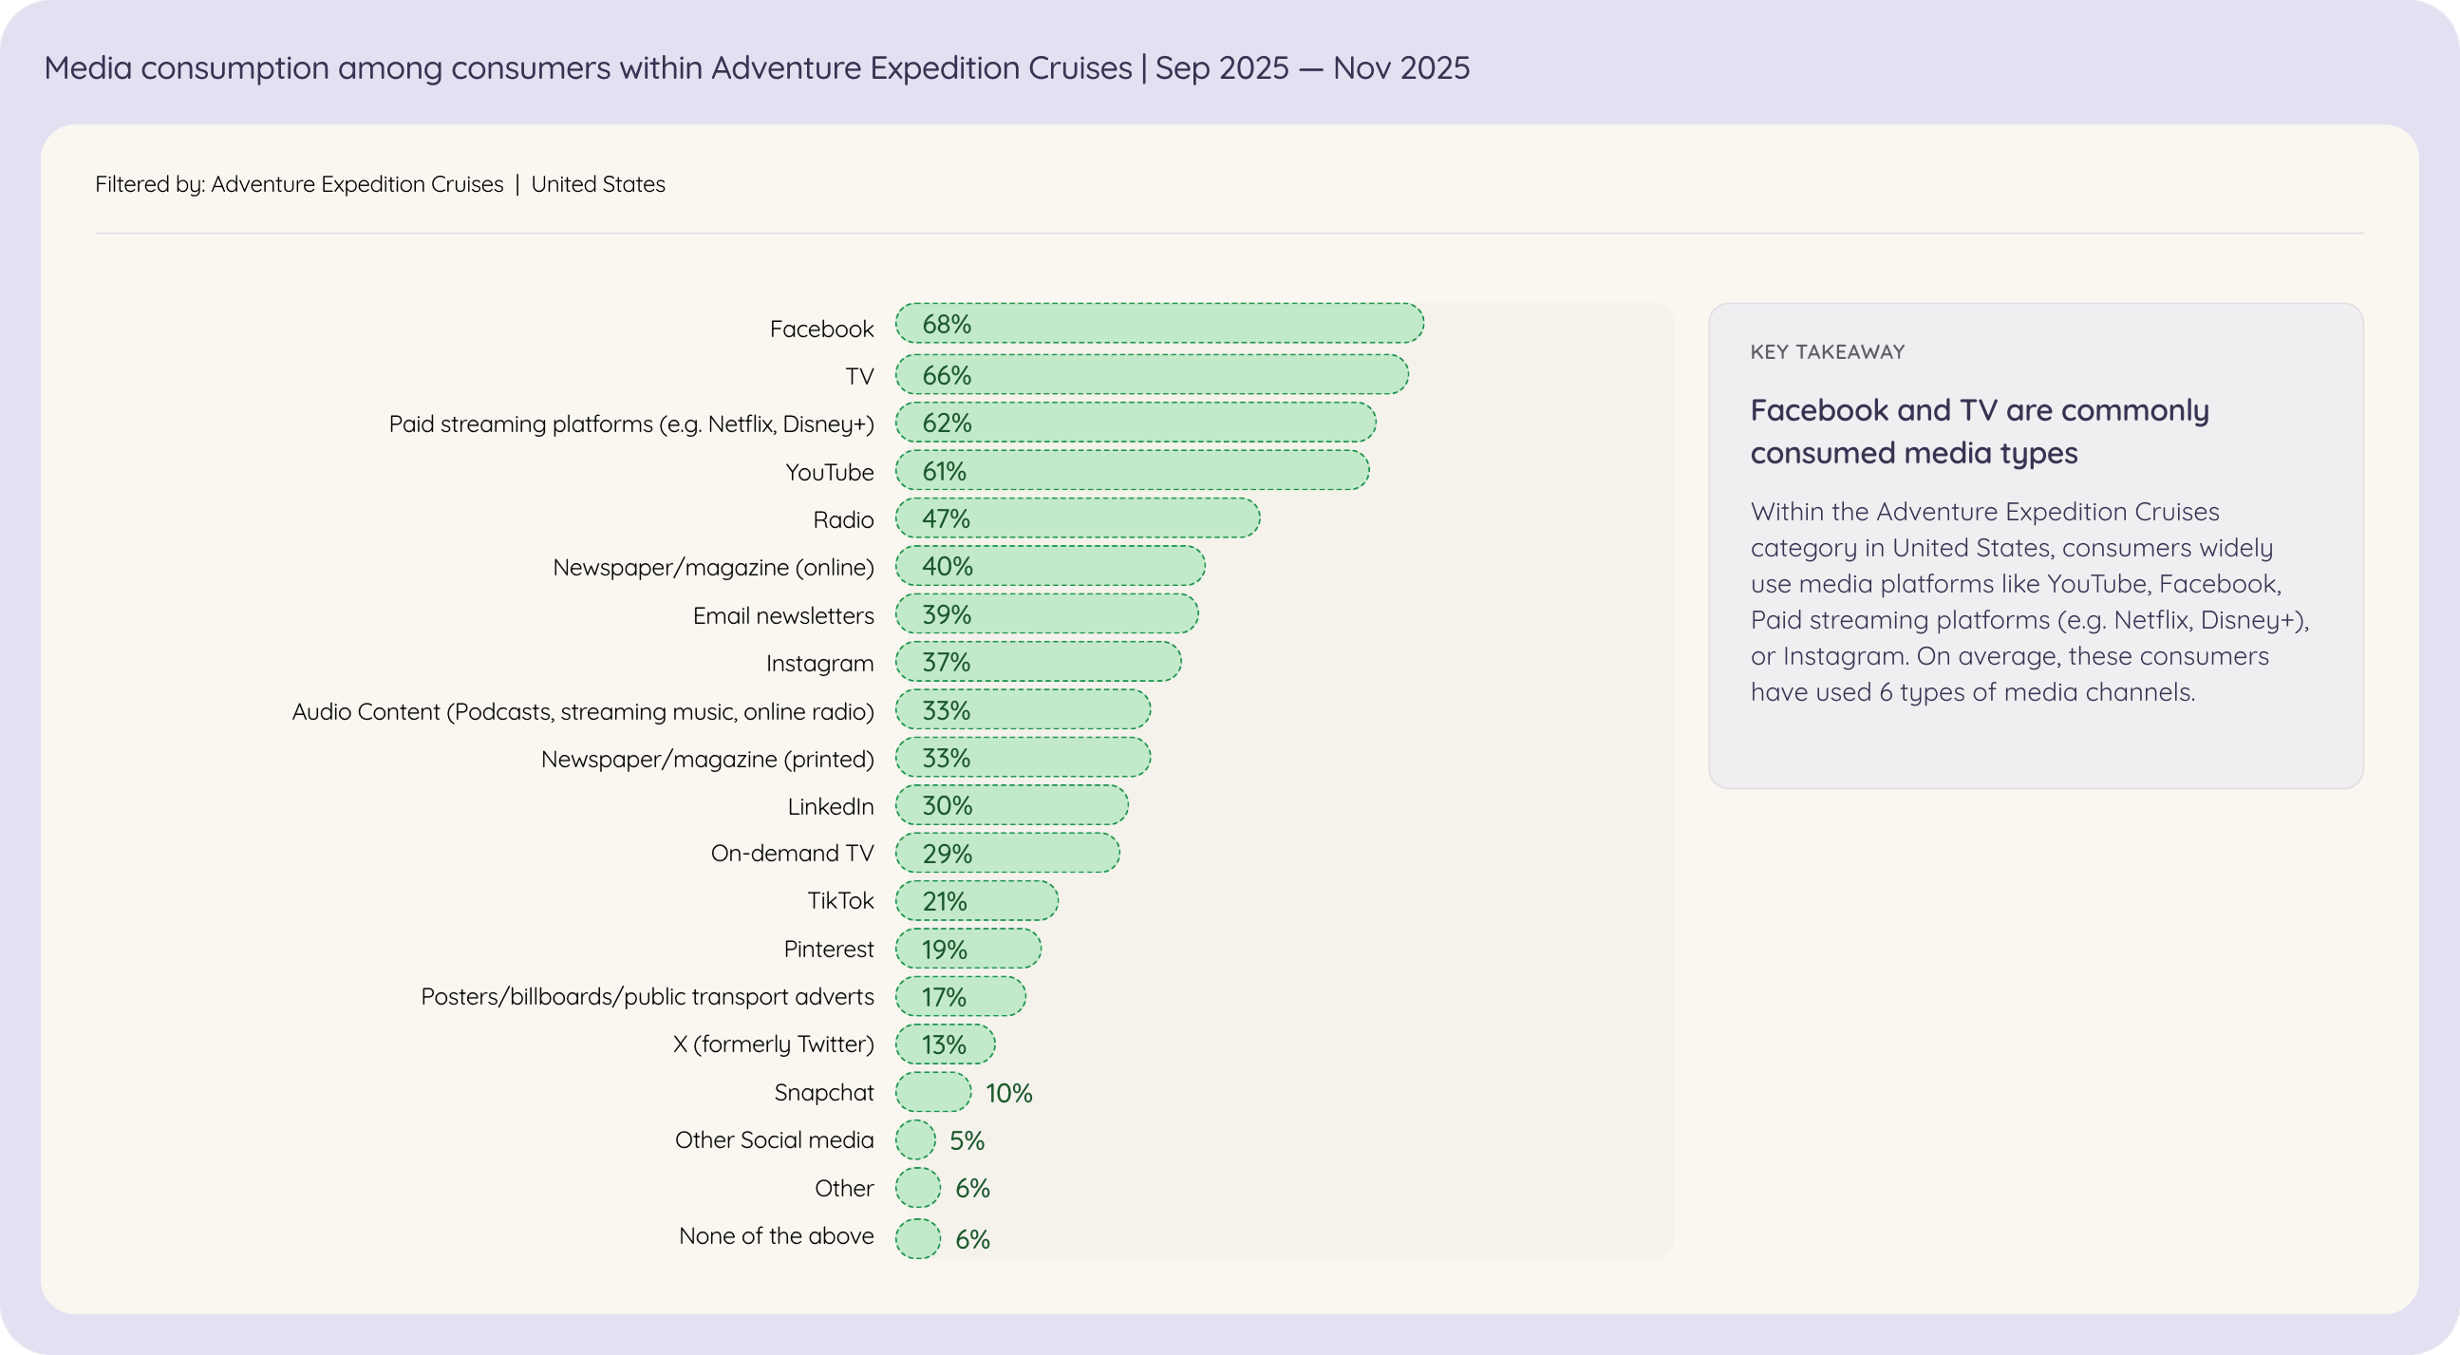The width and height of the screenshot is (2460, 1355).
Task: Select the Snapchat 10% bar
Action: coord(933,1092)
